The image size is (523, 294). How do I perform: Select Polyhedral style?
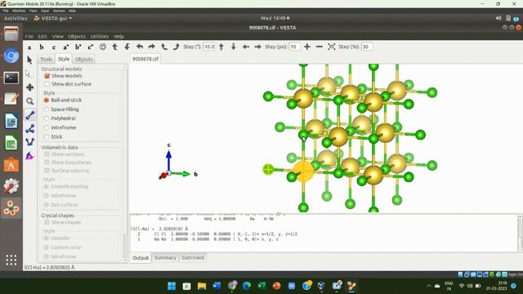point(47,118)
